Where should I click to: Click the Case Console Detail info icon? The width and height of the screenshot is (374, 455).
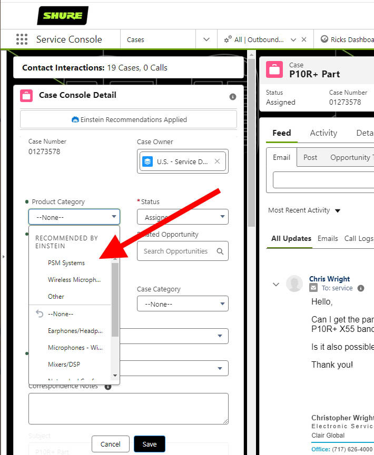(232, 97)
